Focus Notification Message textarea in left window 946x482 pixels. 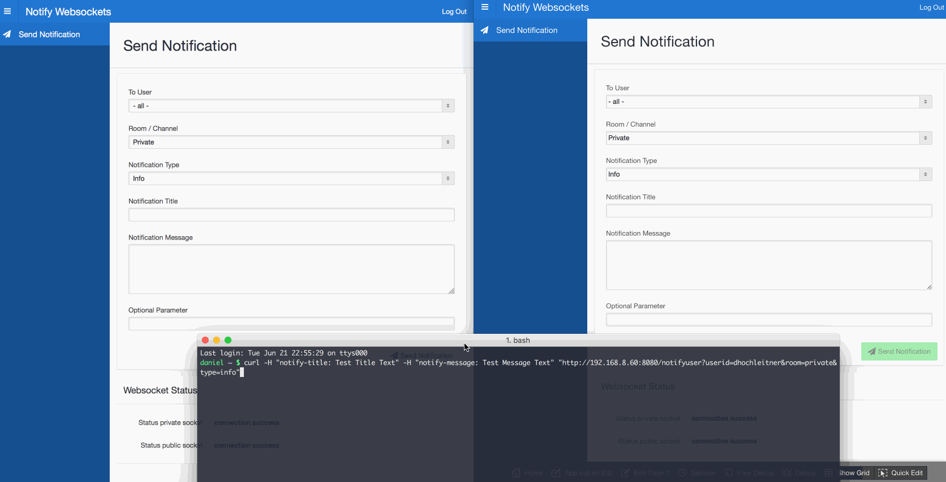pos(292,269)
